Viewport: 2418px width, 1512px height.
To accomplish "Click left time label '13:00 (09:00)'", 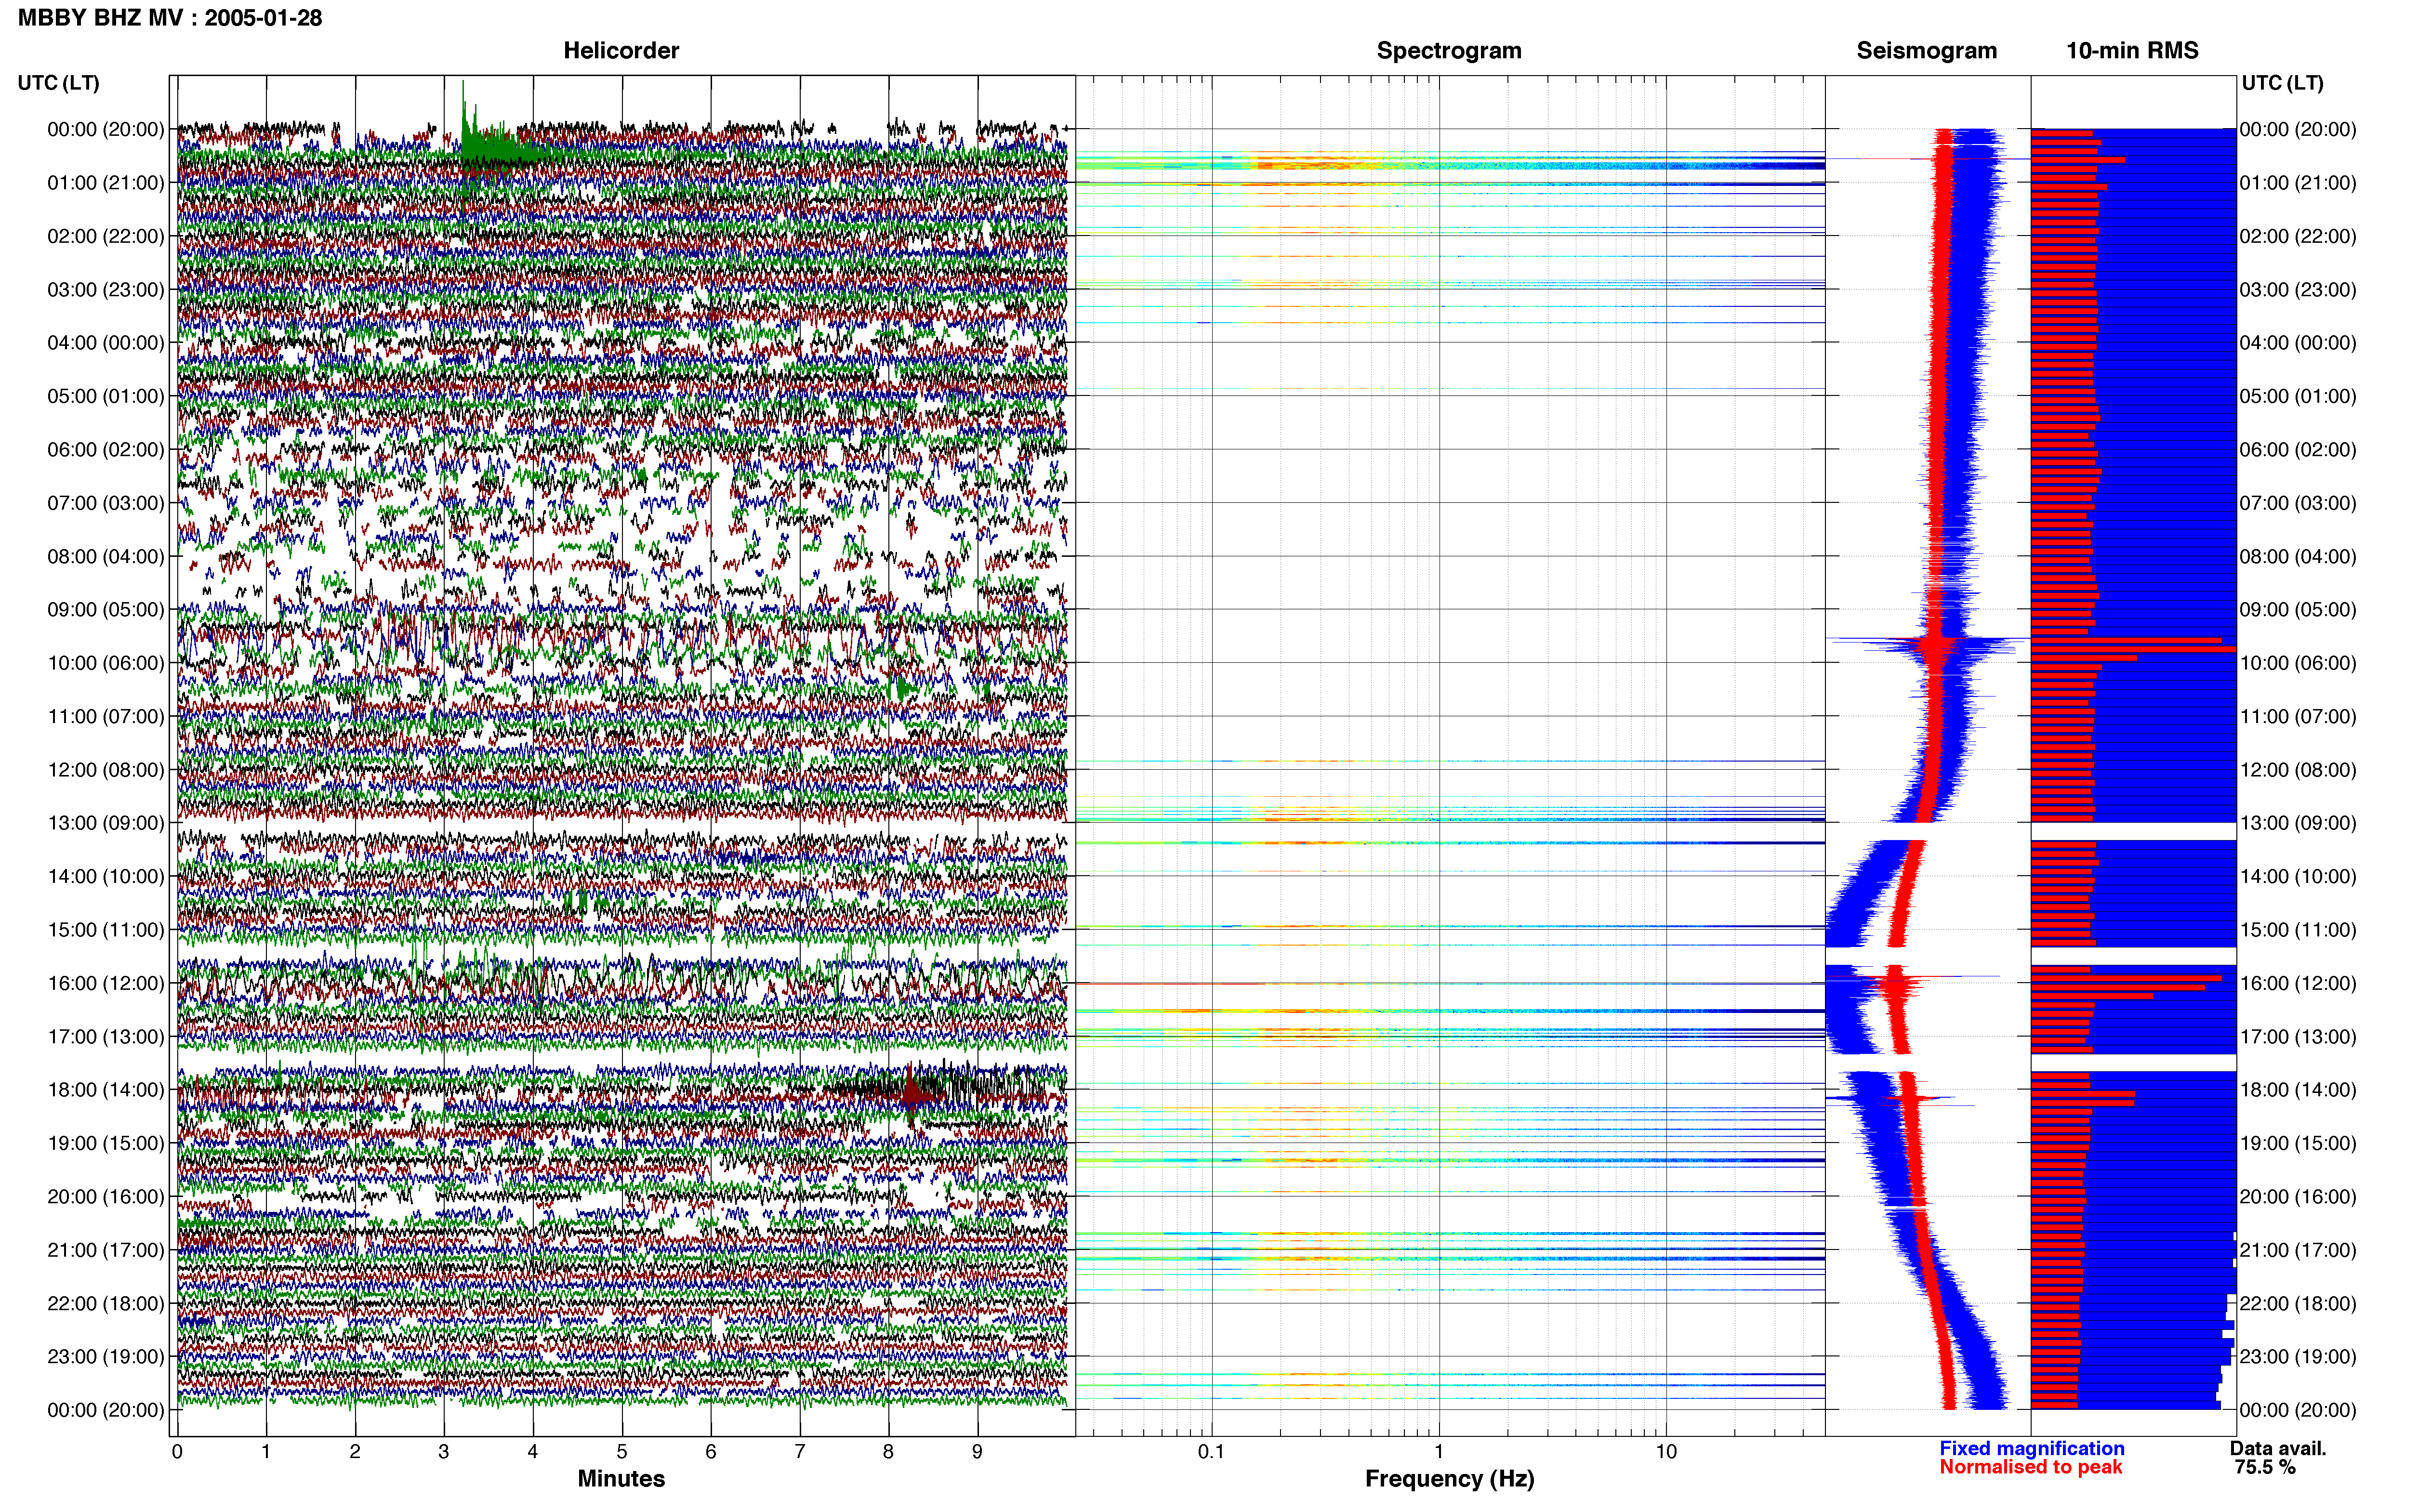I will [106, 823].
